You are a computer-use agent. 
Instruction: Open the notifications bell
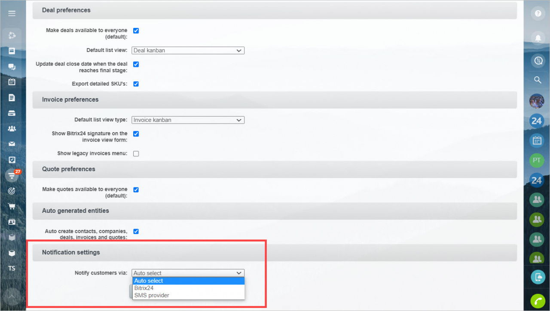[537, 37]
